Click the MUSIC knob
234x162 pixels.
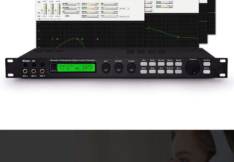tap(131, 68)
